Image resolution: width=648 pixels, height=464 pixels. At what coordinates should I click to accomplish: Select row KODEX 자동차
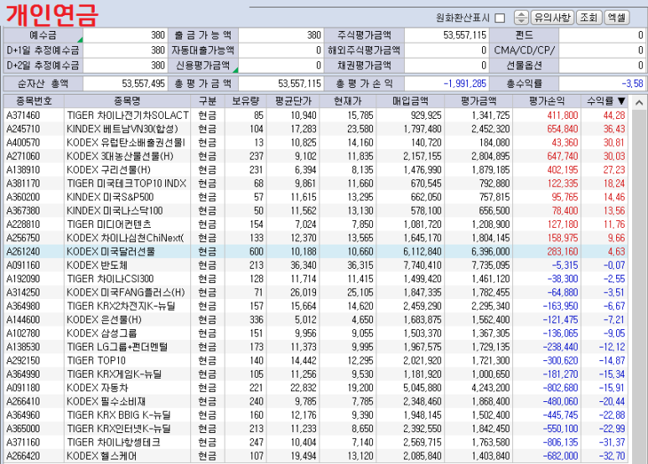click(315, 388)
